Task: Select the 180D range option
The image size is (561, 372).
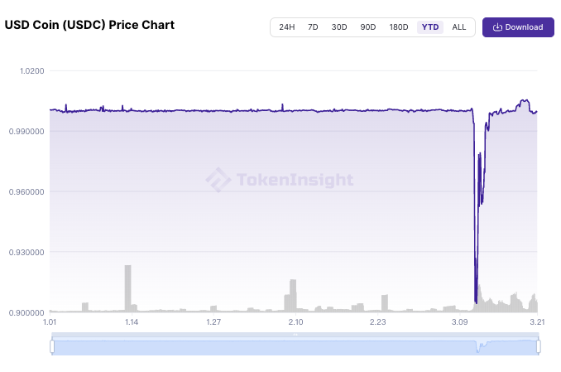Action: [x=399, y=27]
